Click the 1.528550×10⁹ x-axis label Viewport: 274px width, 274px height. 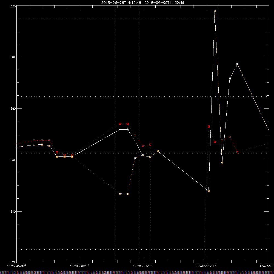(80, 266)
